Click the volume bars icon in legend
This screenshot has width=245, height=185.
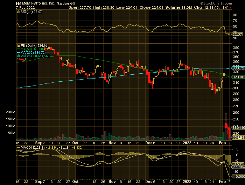[19, 56]
